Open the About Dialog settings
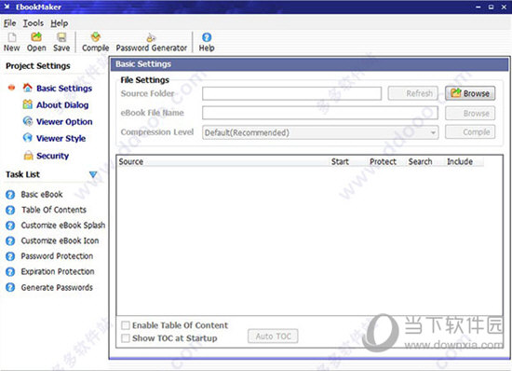The height and width of the screenshot is (371, 512). click(x=62, y=105)
